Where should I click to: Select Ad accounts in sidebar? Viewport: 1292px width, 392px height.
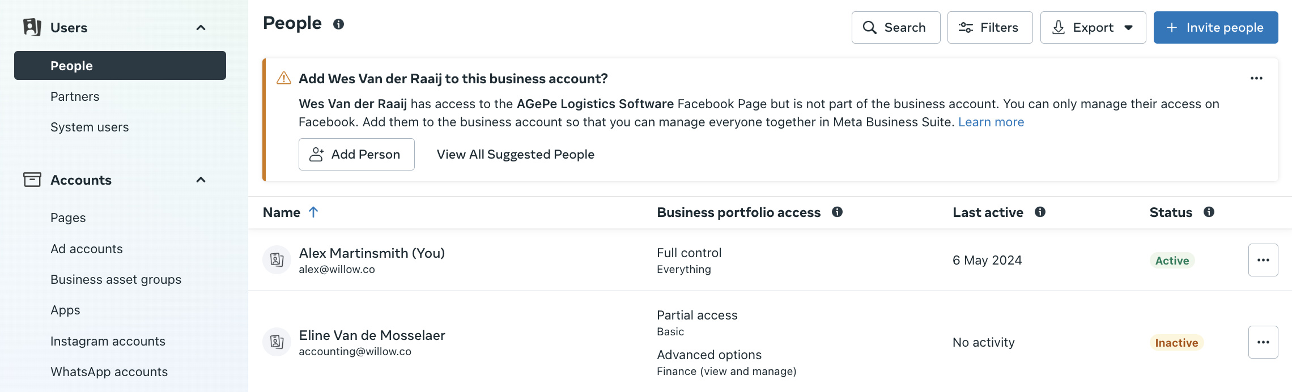click(x=87, y=249)
